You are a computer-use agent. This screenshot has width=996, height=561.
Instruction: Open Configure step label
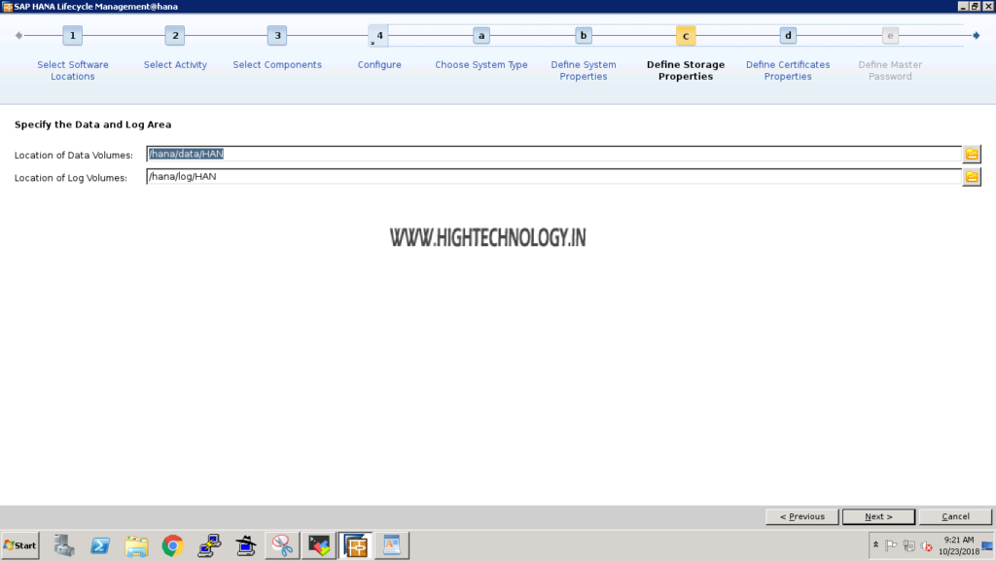point(379,65)
